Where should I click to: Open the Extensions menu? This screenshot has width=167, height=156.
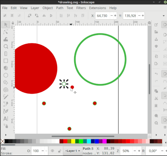pos(97,8)
